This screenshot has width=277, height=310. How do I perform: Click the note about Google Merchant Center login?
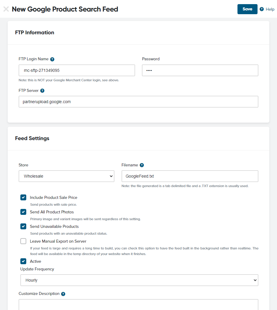coord(69,80)
